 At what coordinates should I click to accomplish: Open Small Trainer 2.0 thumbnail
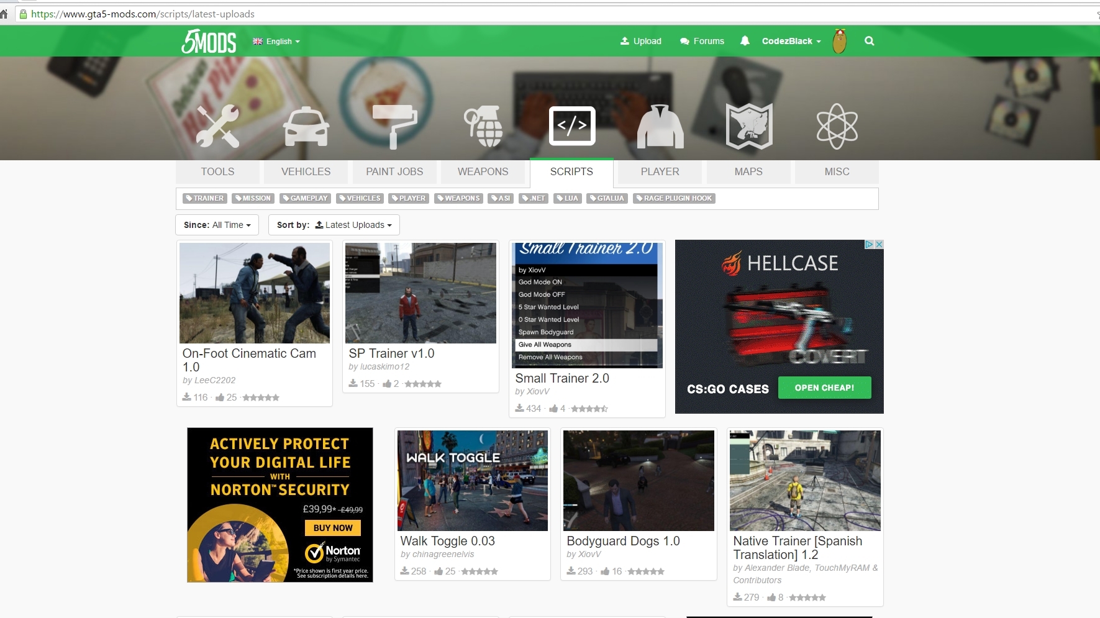click(x=587, y=306)
